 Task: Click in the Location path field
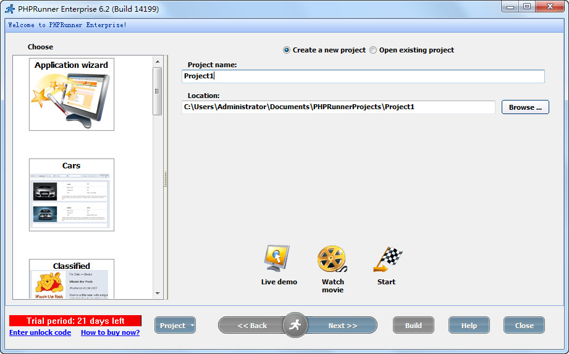pos(338,107)
